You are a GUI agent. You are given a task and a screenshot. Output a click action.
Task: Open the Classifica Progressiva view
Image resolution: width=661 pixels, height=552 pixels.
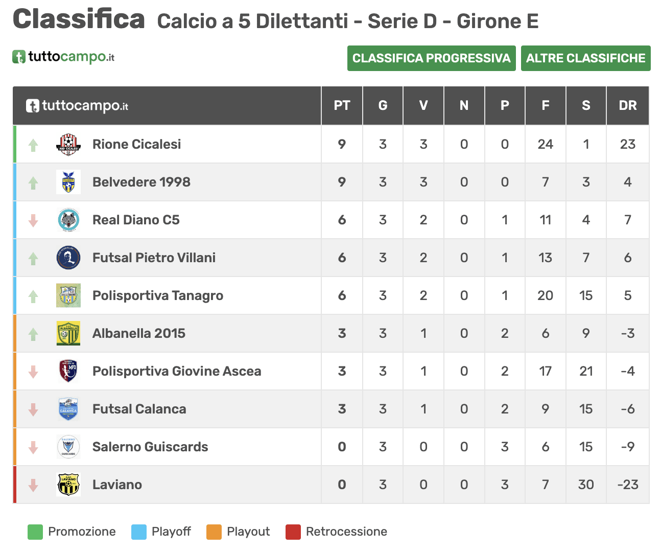click(x=432, y=58)
